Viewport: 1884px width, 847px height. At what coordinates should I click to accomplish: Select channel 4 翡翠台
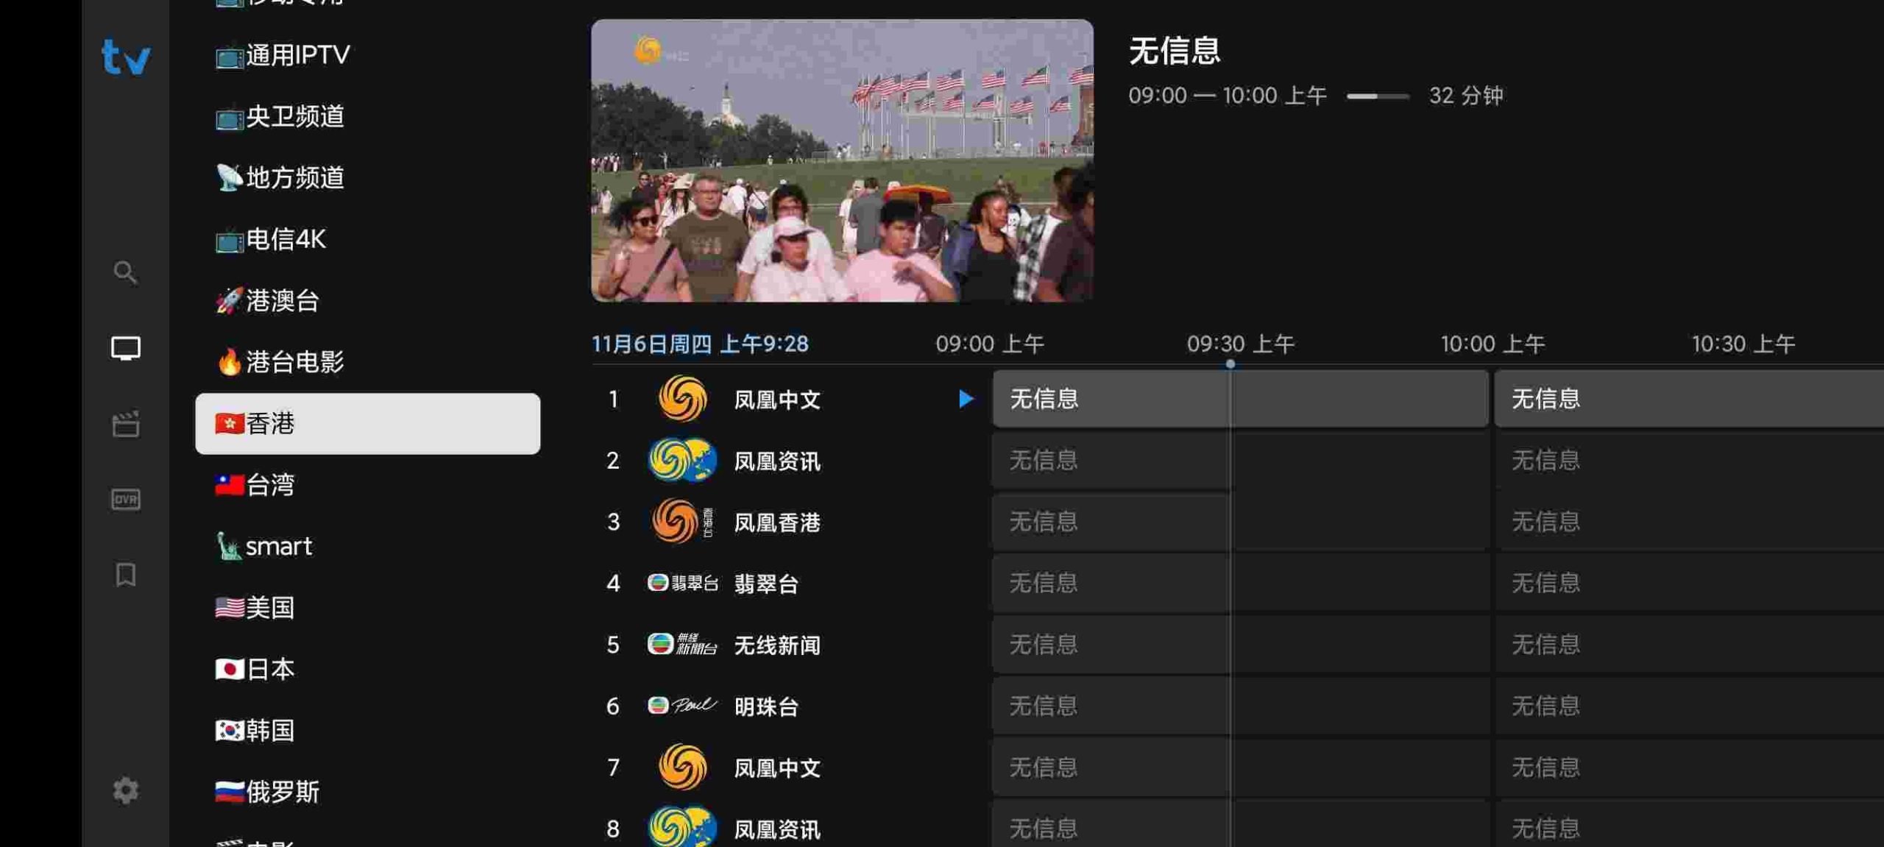click(x=765, y=584)
